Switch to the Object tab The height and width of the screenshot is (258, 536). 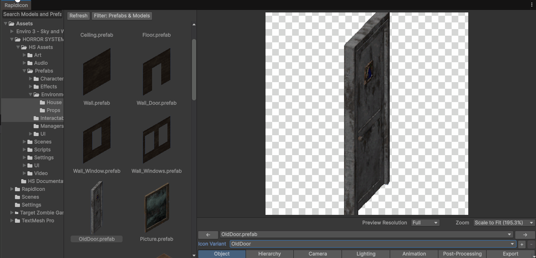[x=222, y=254]
